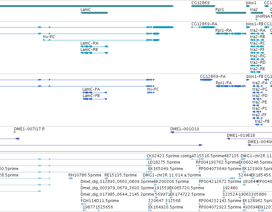The image size is (272, 212).
Task: Click the EK174722.5prime EST label
Action: click(188, 194)
